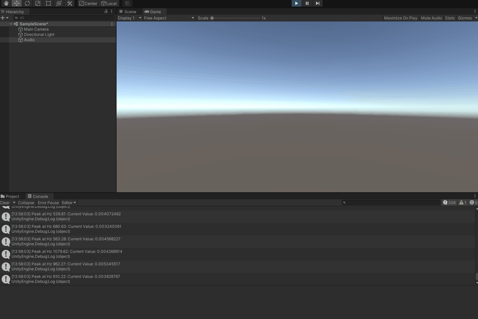Toggle Collapse in console
The height and width of the screenshot is (319, 478).
(26, 203)
